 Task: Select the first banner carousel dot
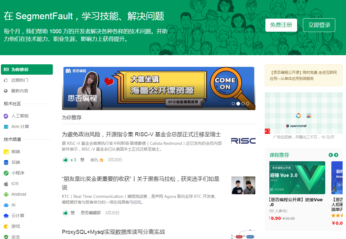233,104
